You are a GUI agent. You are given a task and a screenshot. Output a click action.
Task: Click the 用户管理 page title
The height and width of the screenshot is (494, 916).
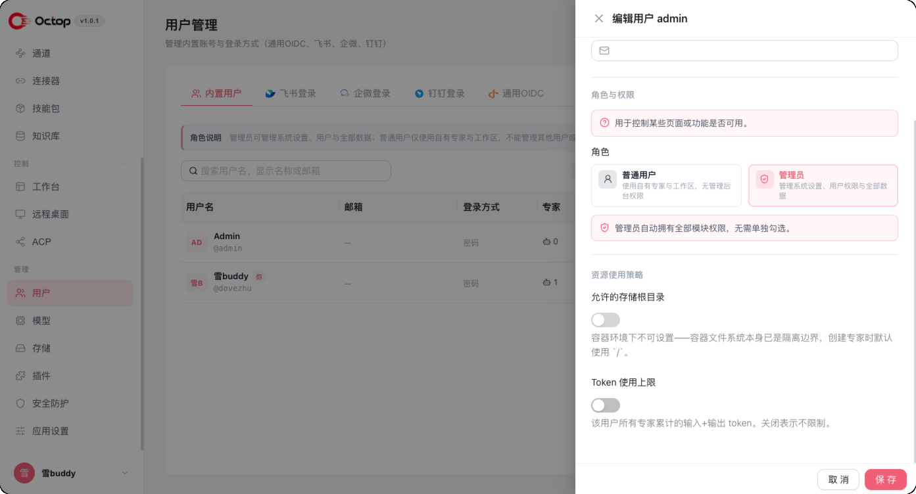click(191, 25)
